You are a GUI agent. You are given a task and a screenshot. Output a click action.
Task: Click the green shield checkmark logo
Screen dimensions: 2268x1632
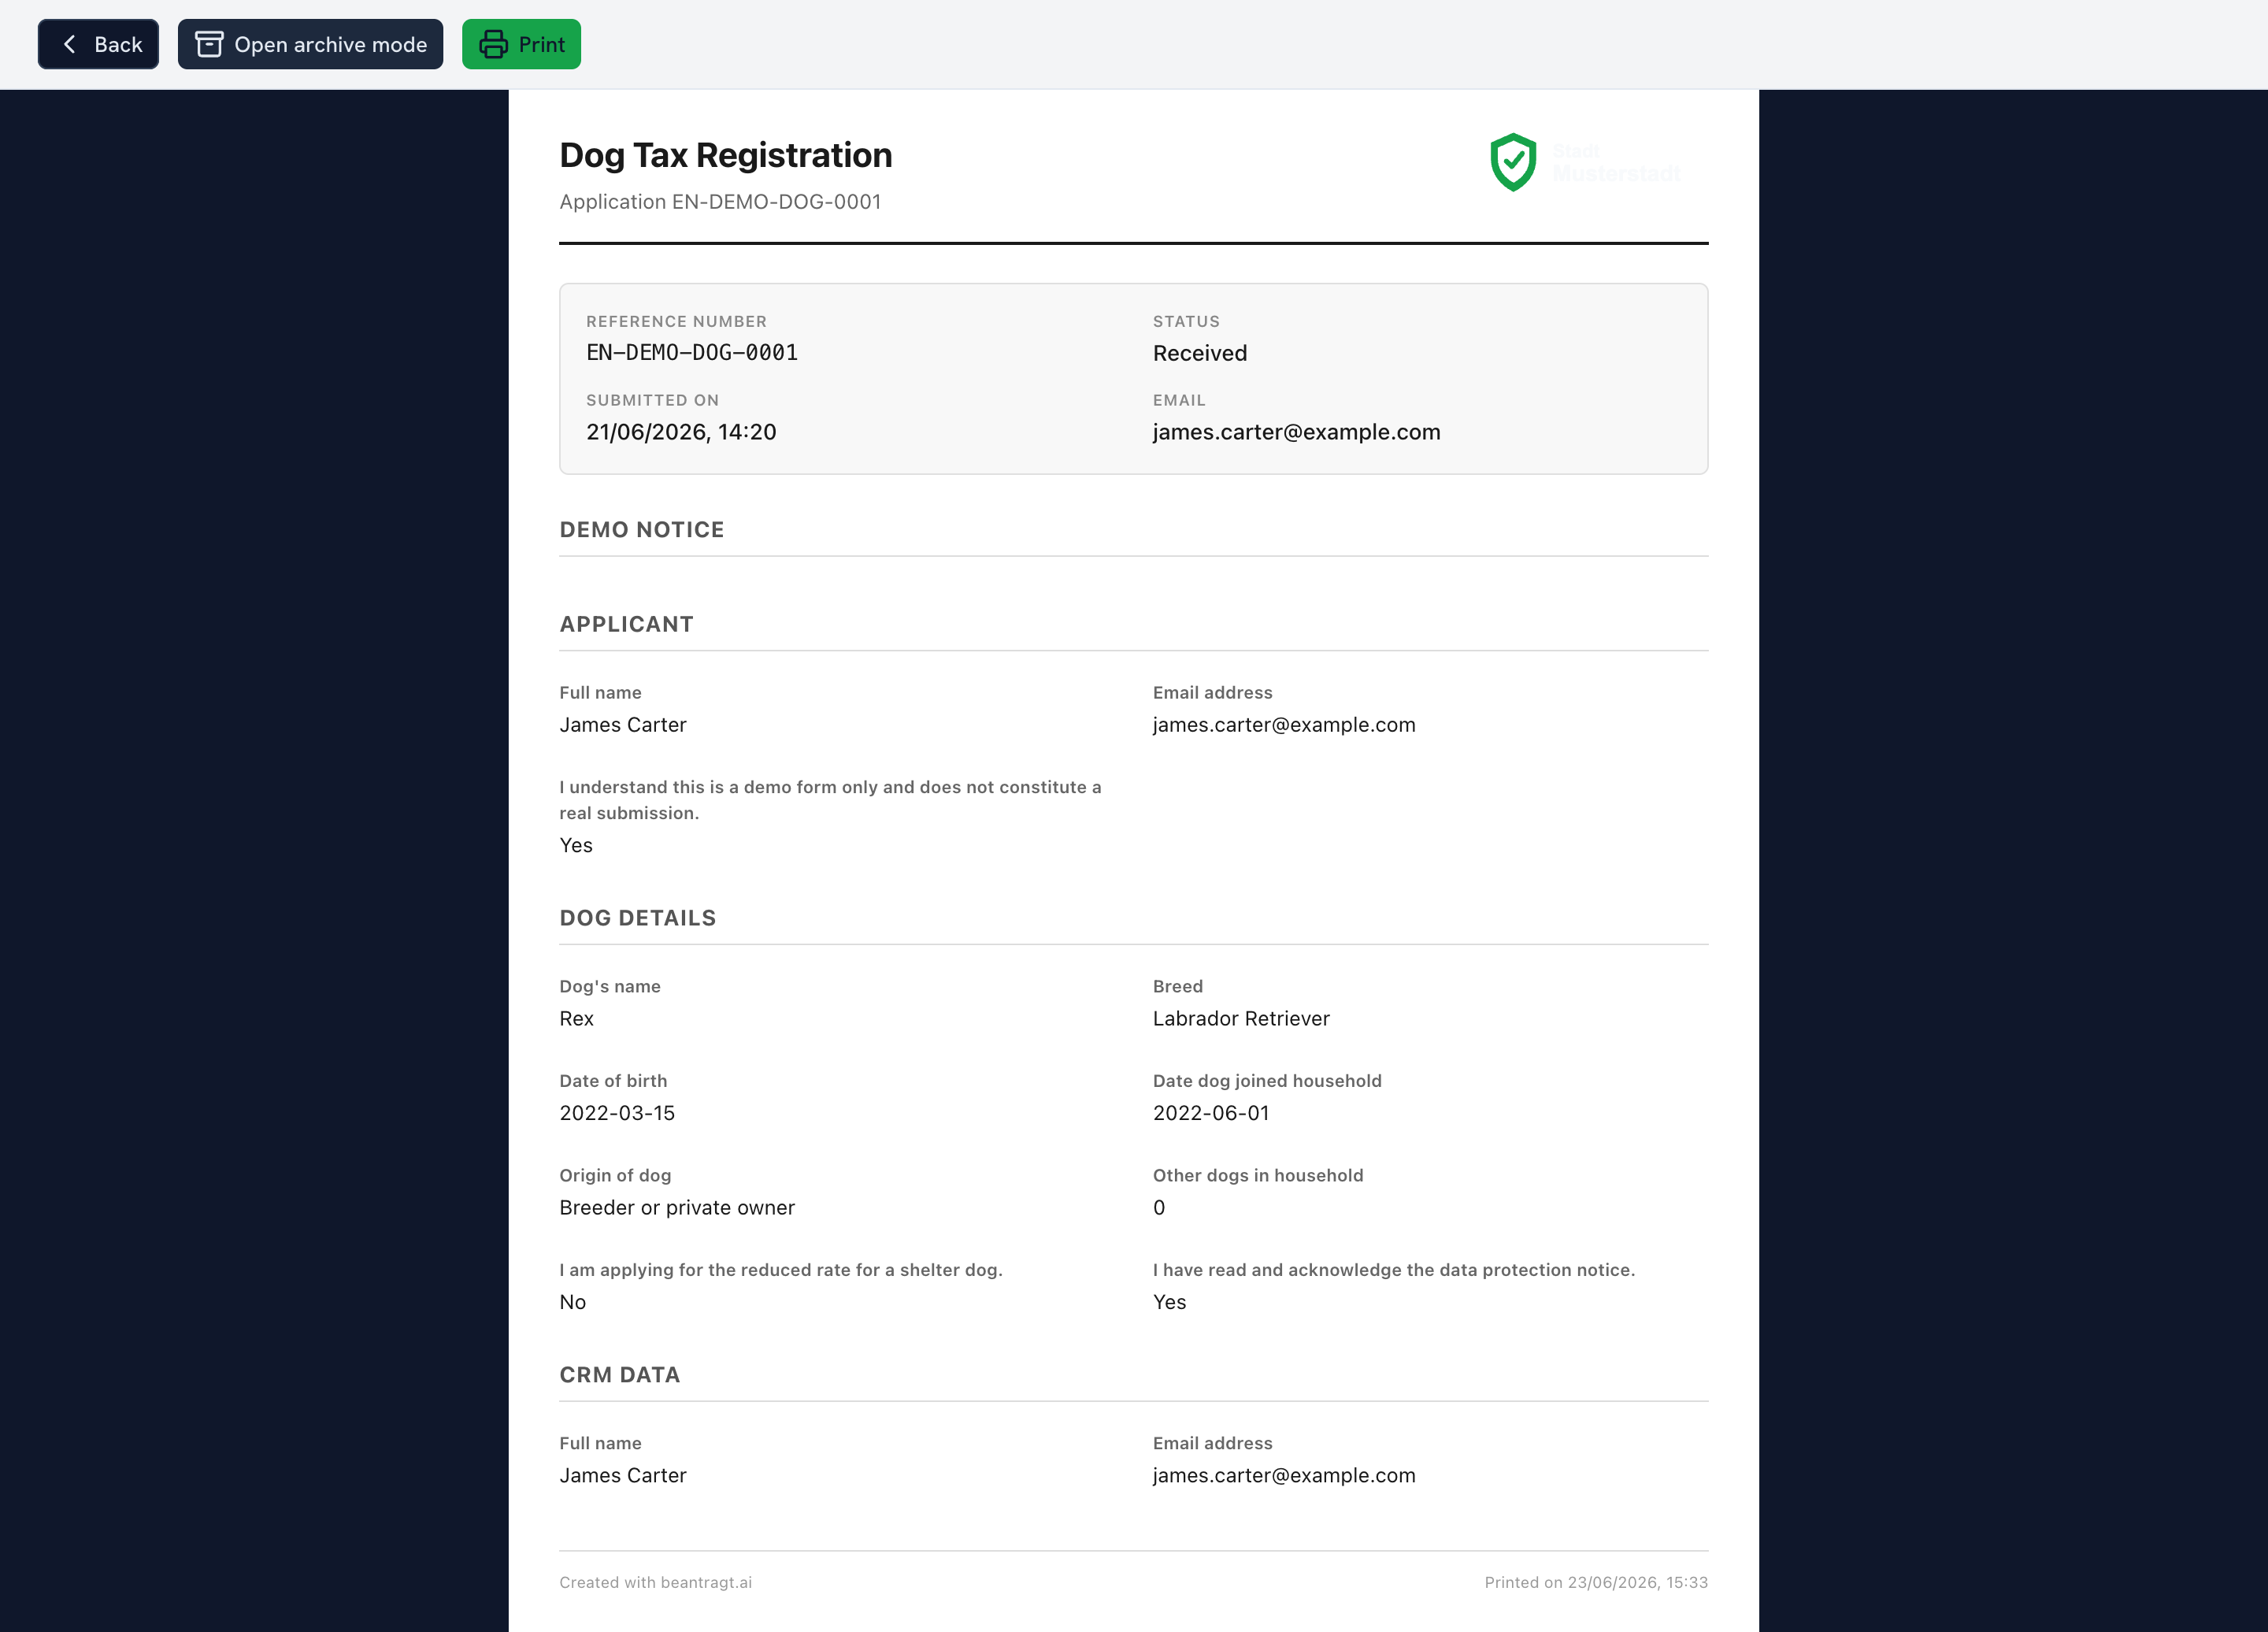coord(1513,162)
